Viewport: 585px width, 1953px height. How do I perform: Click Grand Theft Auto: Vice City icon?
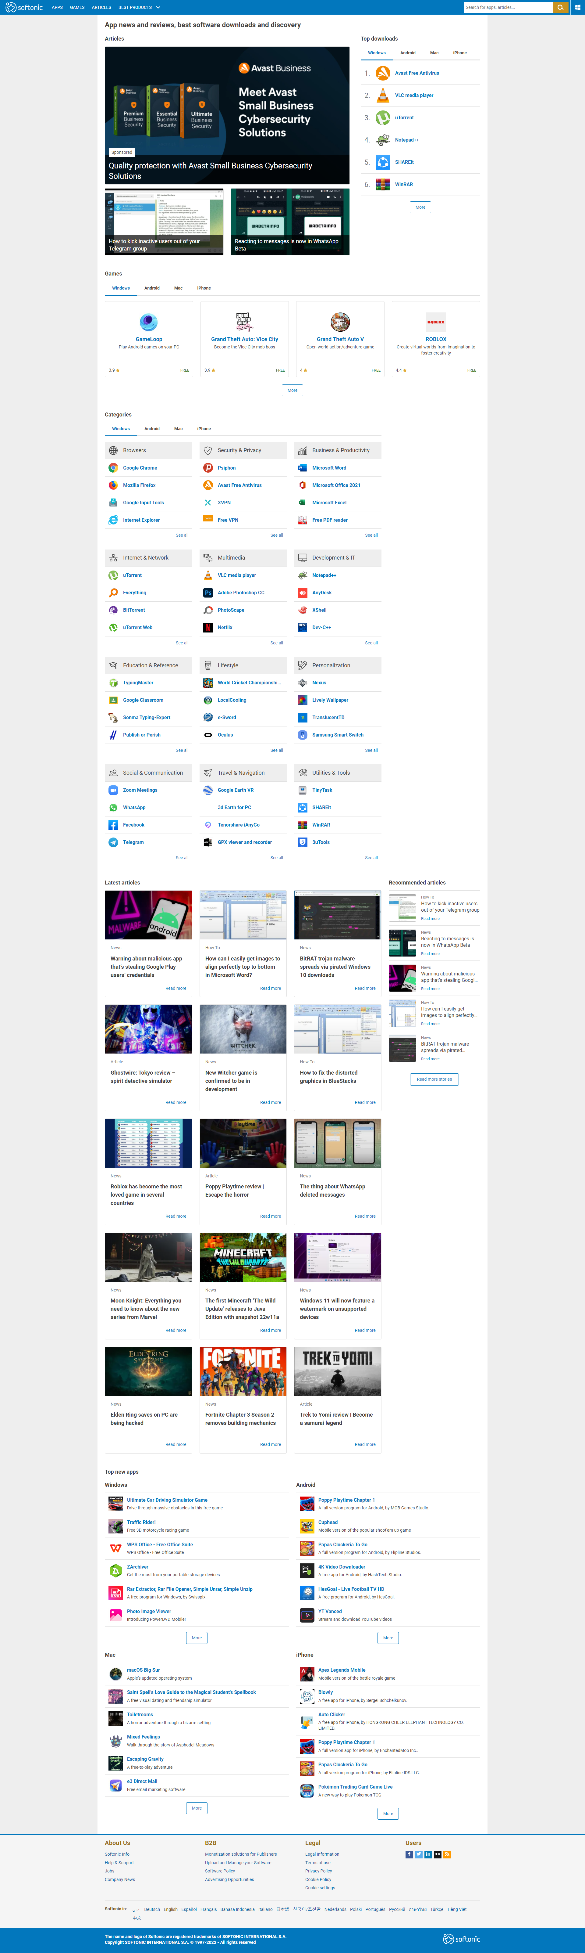244,322
